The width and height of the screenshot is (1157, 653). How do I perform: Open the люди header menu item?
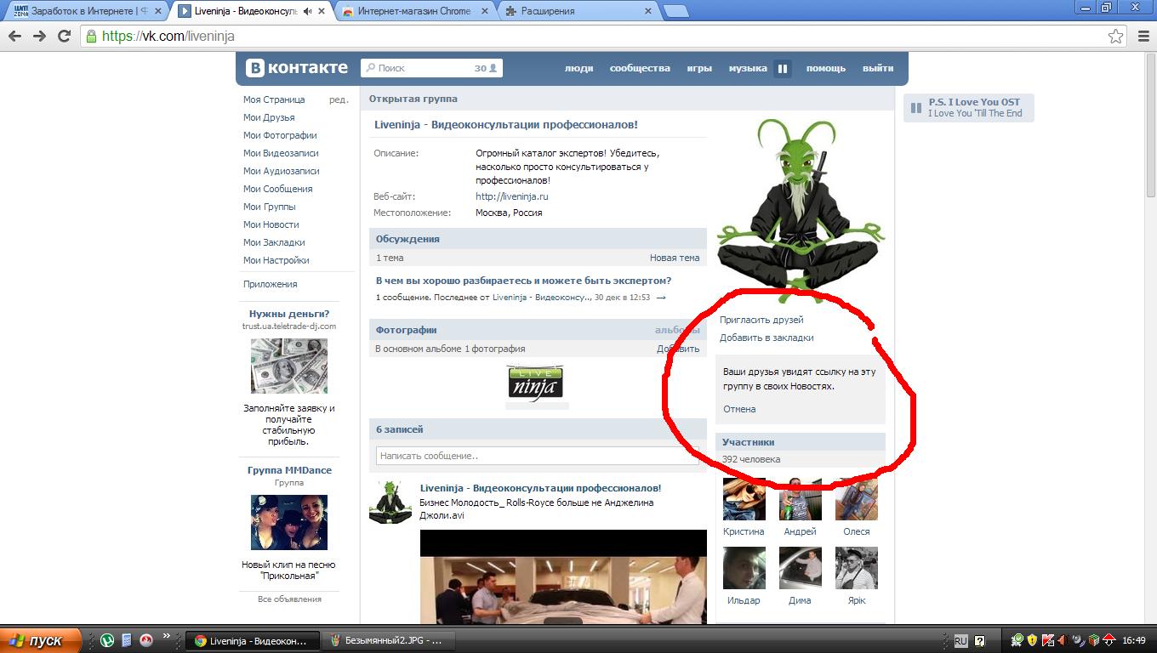(579, 68)
